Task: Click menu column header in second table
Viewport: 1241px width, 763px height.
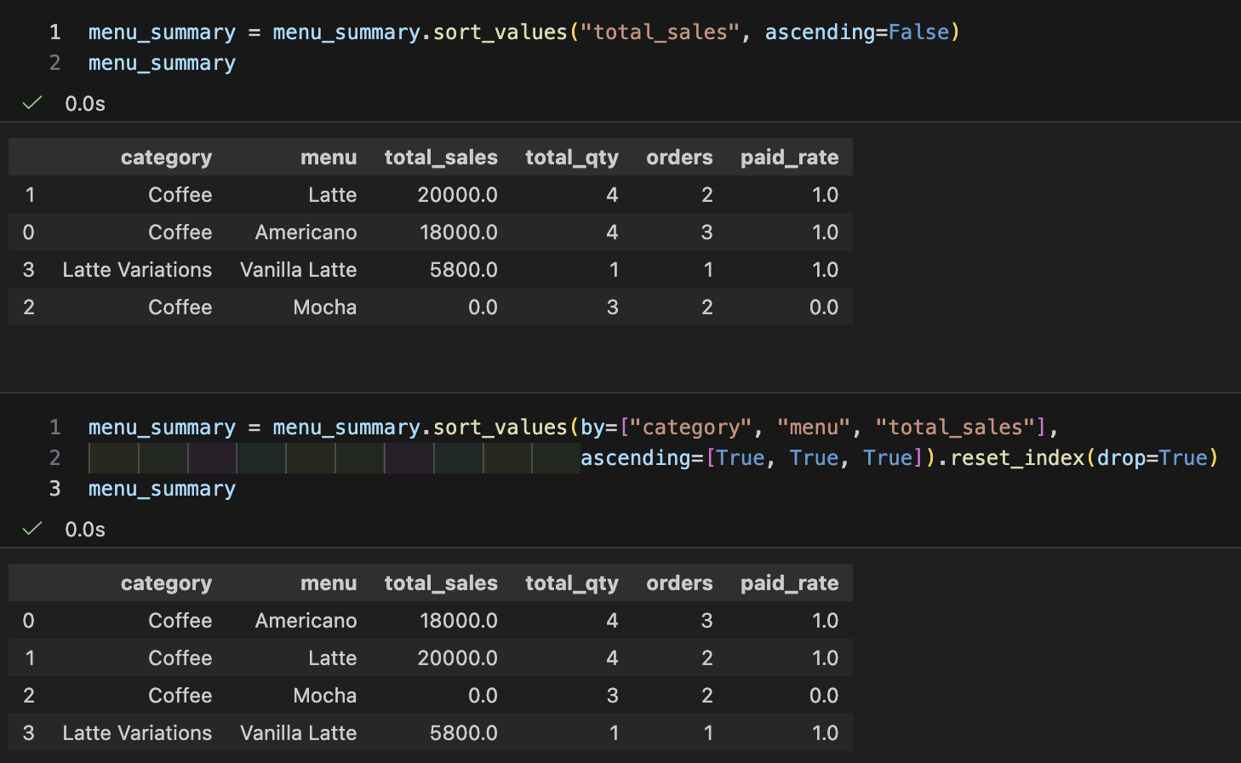Action: [329, 583]
